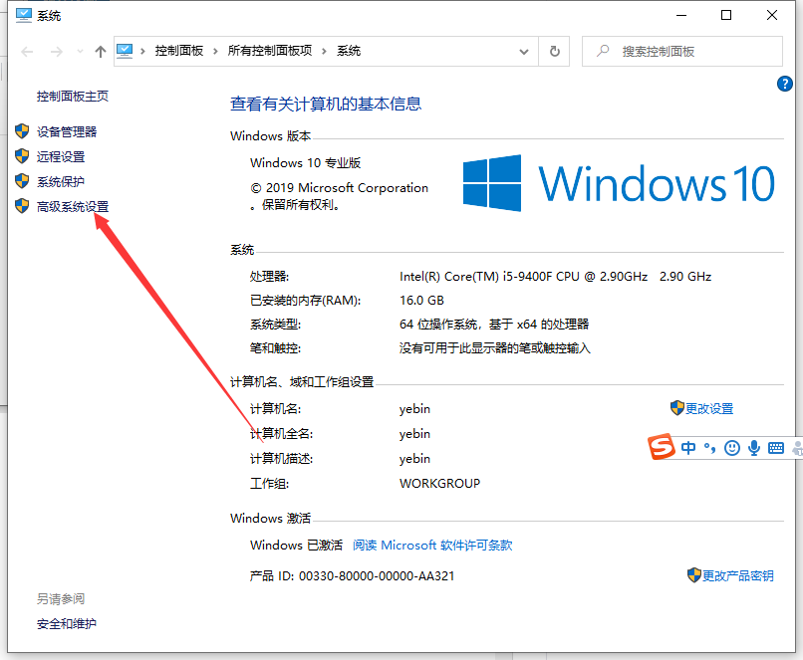This screenshot has height=660, width=803.
Task: Click the blue help question mark icon
Action: pos(784,84)
